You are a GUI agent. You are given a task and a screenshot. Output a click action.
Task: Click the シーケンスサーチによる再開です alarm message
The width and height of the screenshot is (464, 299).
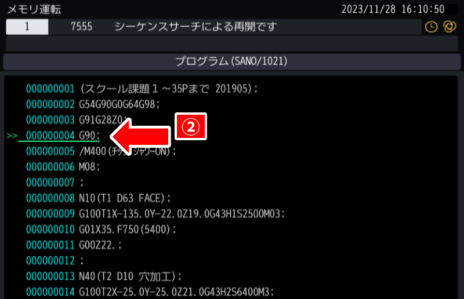click(195, 27)
